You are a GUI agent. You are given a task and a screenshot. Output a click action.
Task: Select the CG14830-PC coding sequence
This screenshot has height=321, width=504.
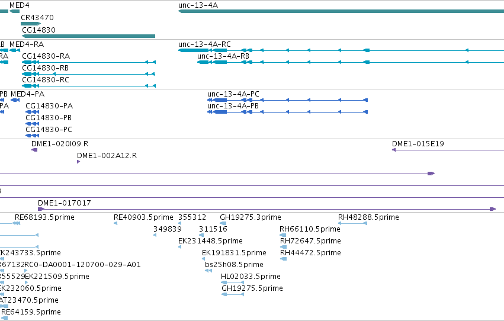32,136
